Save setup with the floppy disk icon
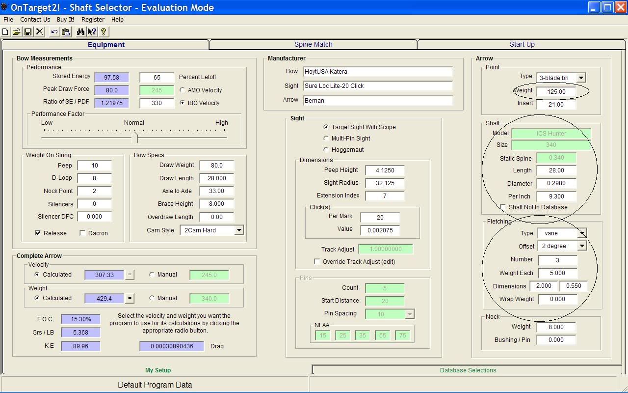628x393 pixels. (x=28, y=32)
